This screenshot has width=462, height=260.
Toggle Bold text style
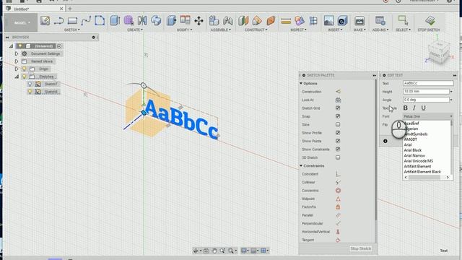point(406,108)
